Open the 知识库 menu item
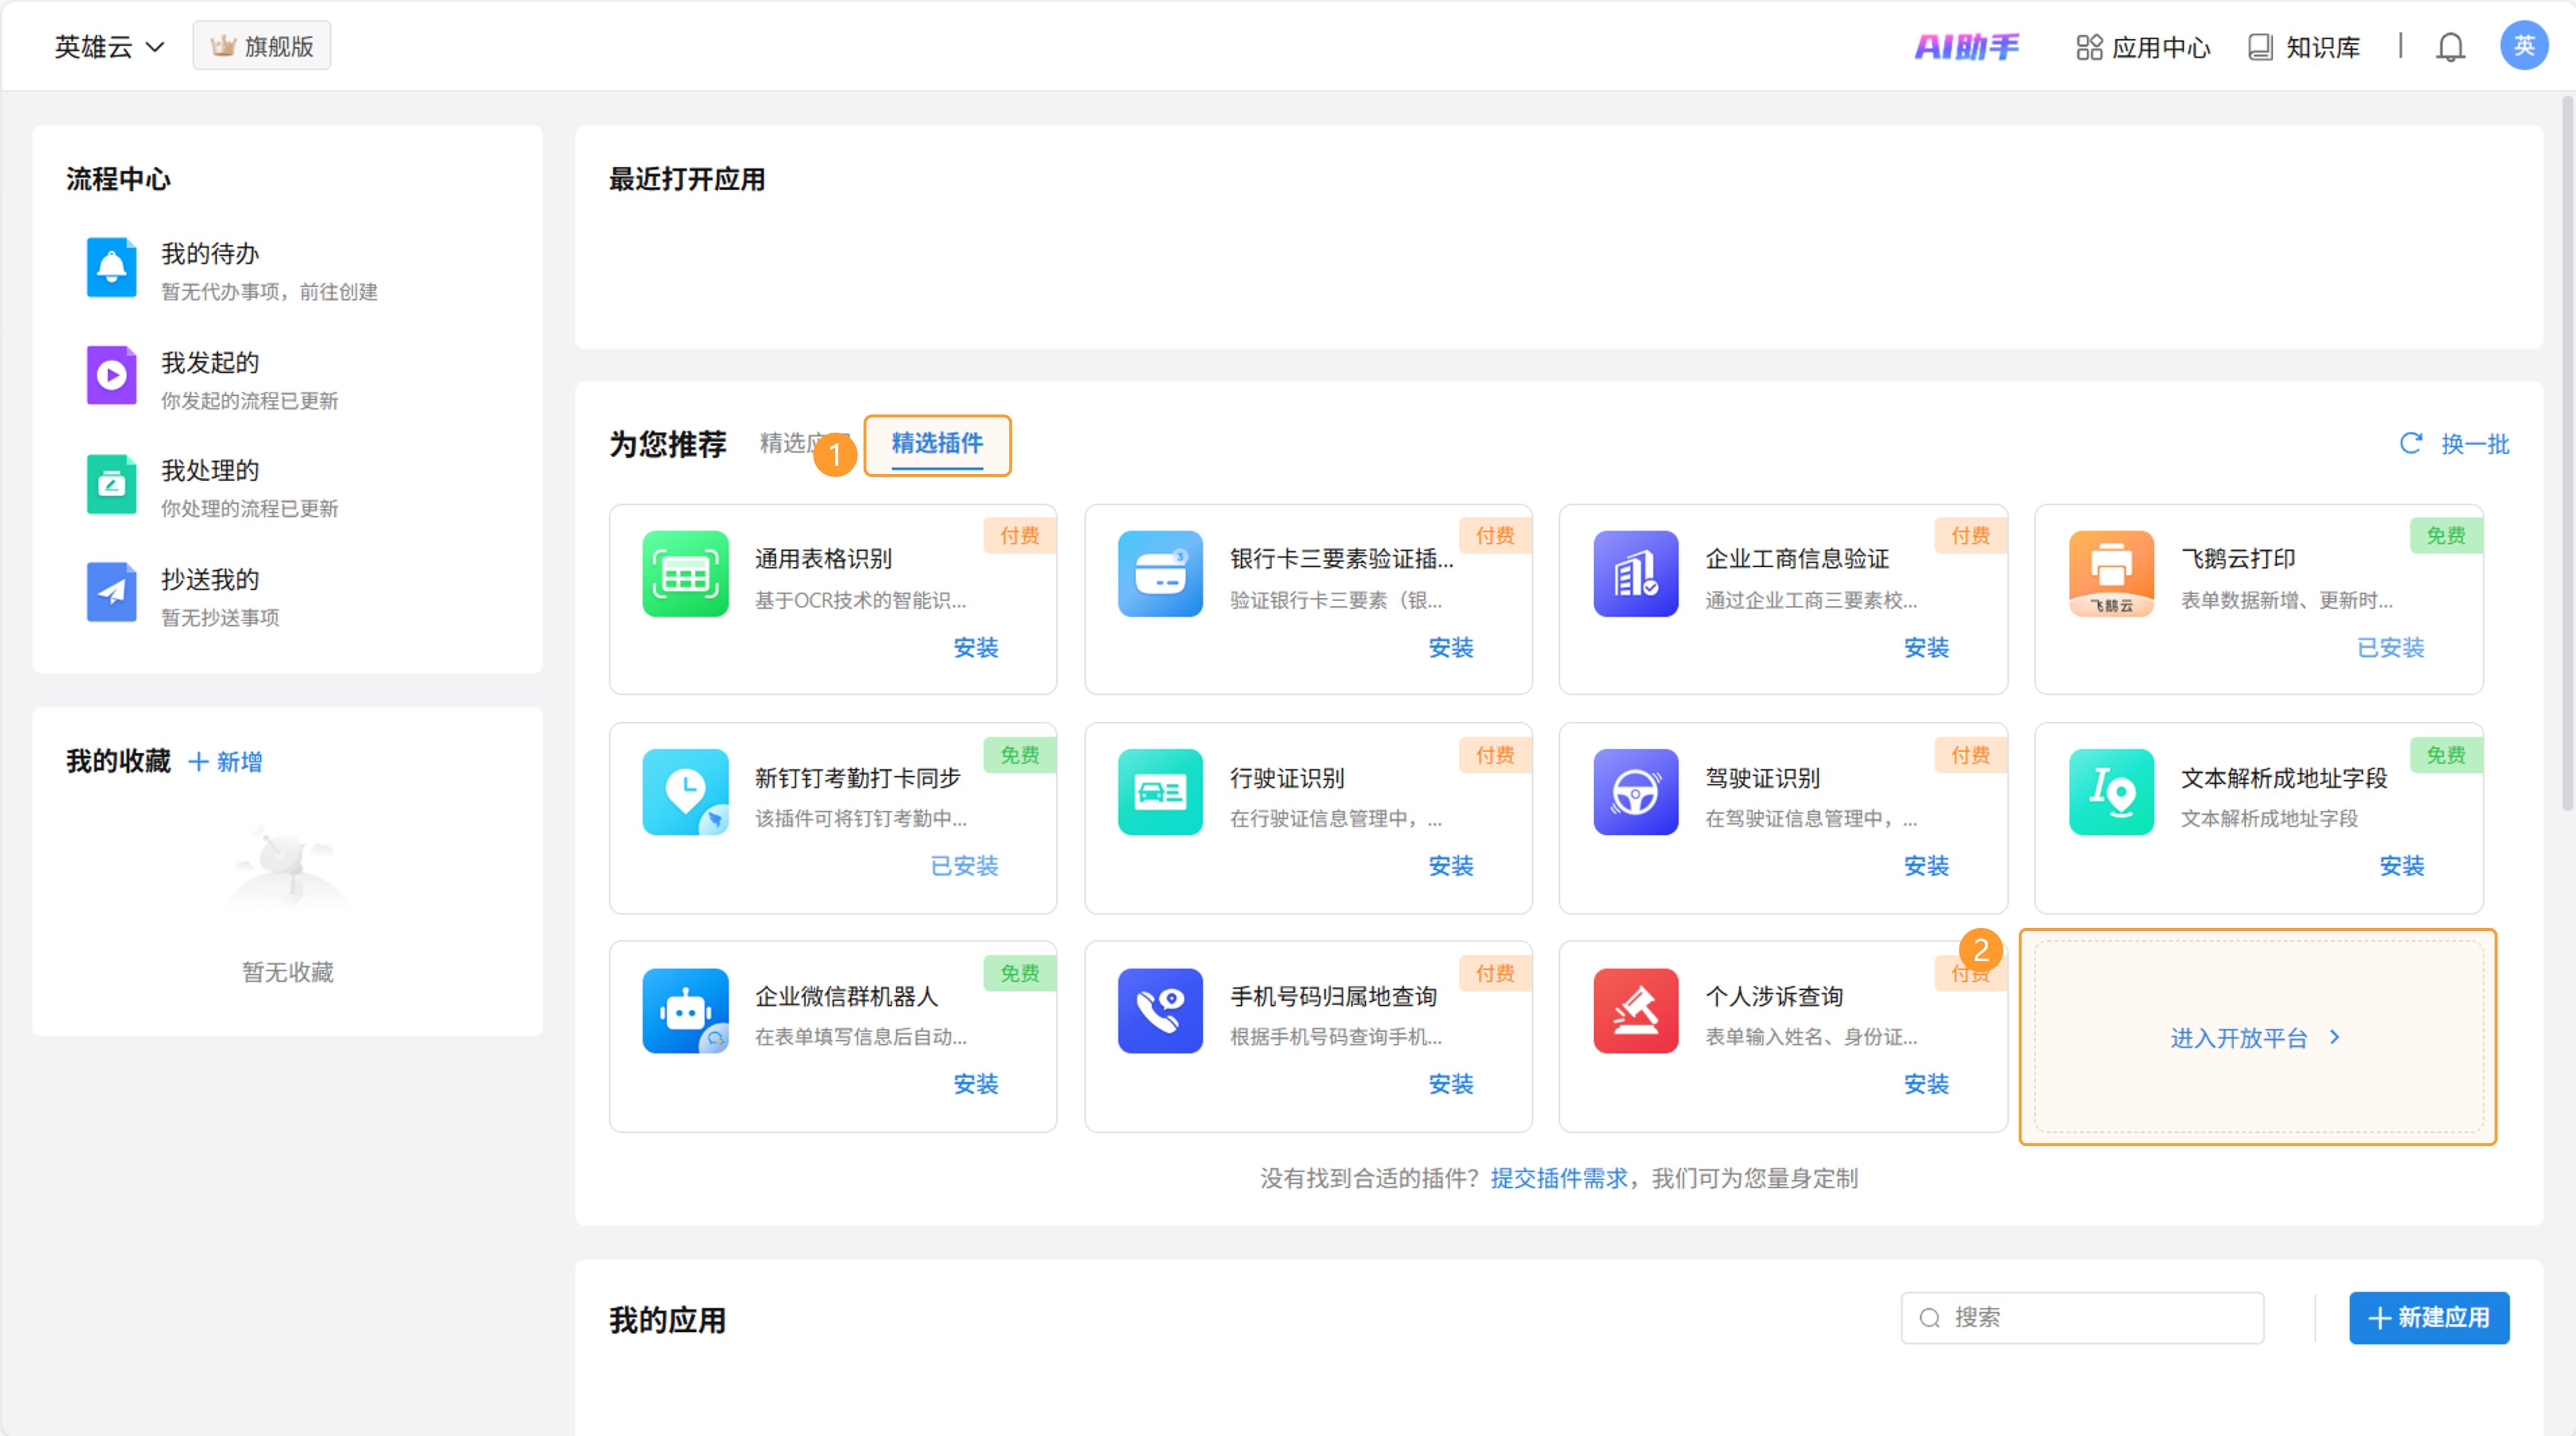2576x1436 pixels. point(2304,47)
